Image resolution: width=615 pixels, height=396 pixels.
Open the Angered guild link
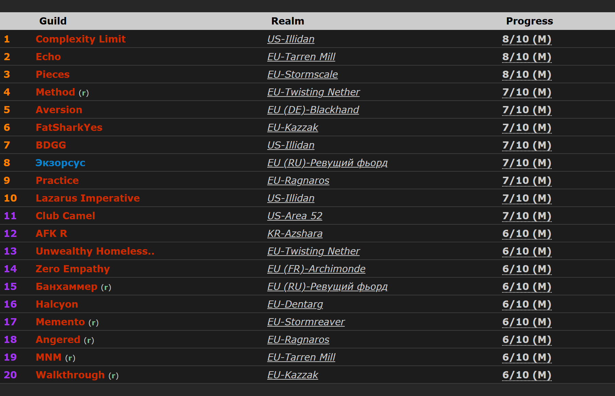pos(58,340)
